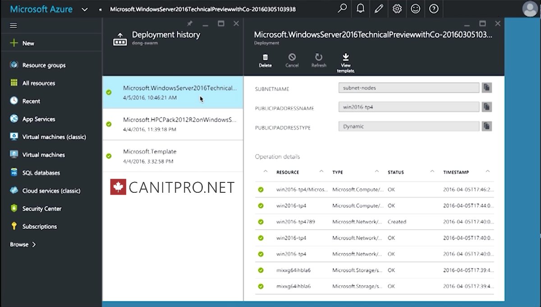Image resolution: width=541 pixels, height=307 pixels.
Task: Send a smiley feedback
Action: click(415, 9)
